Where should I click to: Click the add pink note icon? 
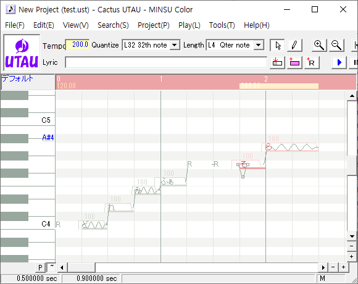(294, 62)
